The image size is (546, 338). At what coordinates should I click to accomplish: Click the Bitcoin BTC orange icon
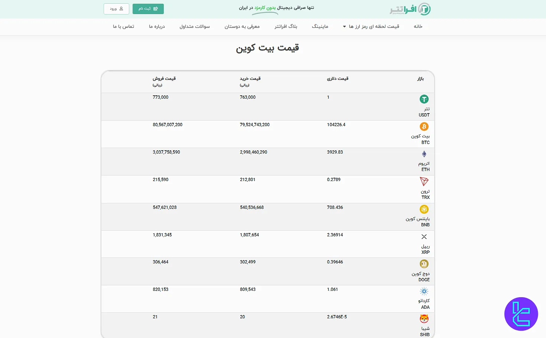coord(424,127)
